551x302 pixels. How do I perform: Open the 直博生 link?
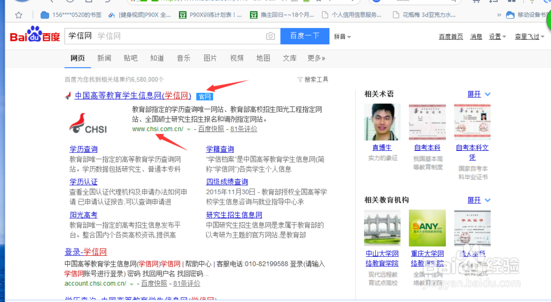(382, 147)
